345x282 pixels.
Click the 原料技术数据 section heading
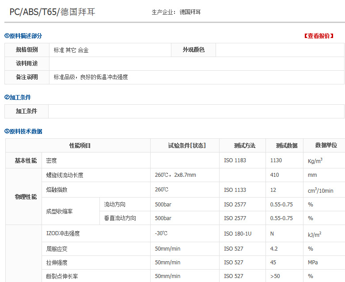coord(23,131)
